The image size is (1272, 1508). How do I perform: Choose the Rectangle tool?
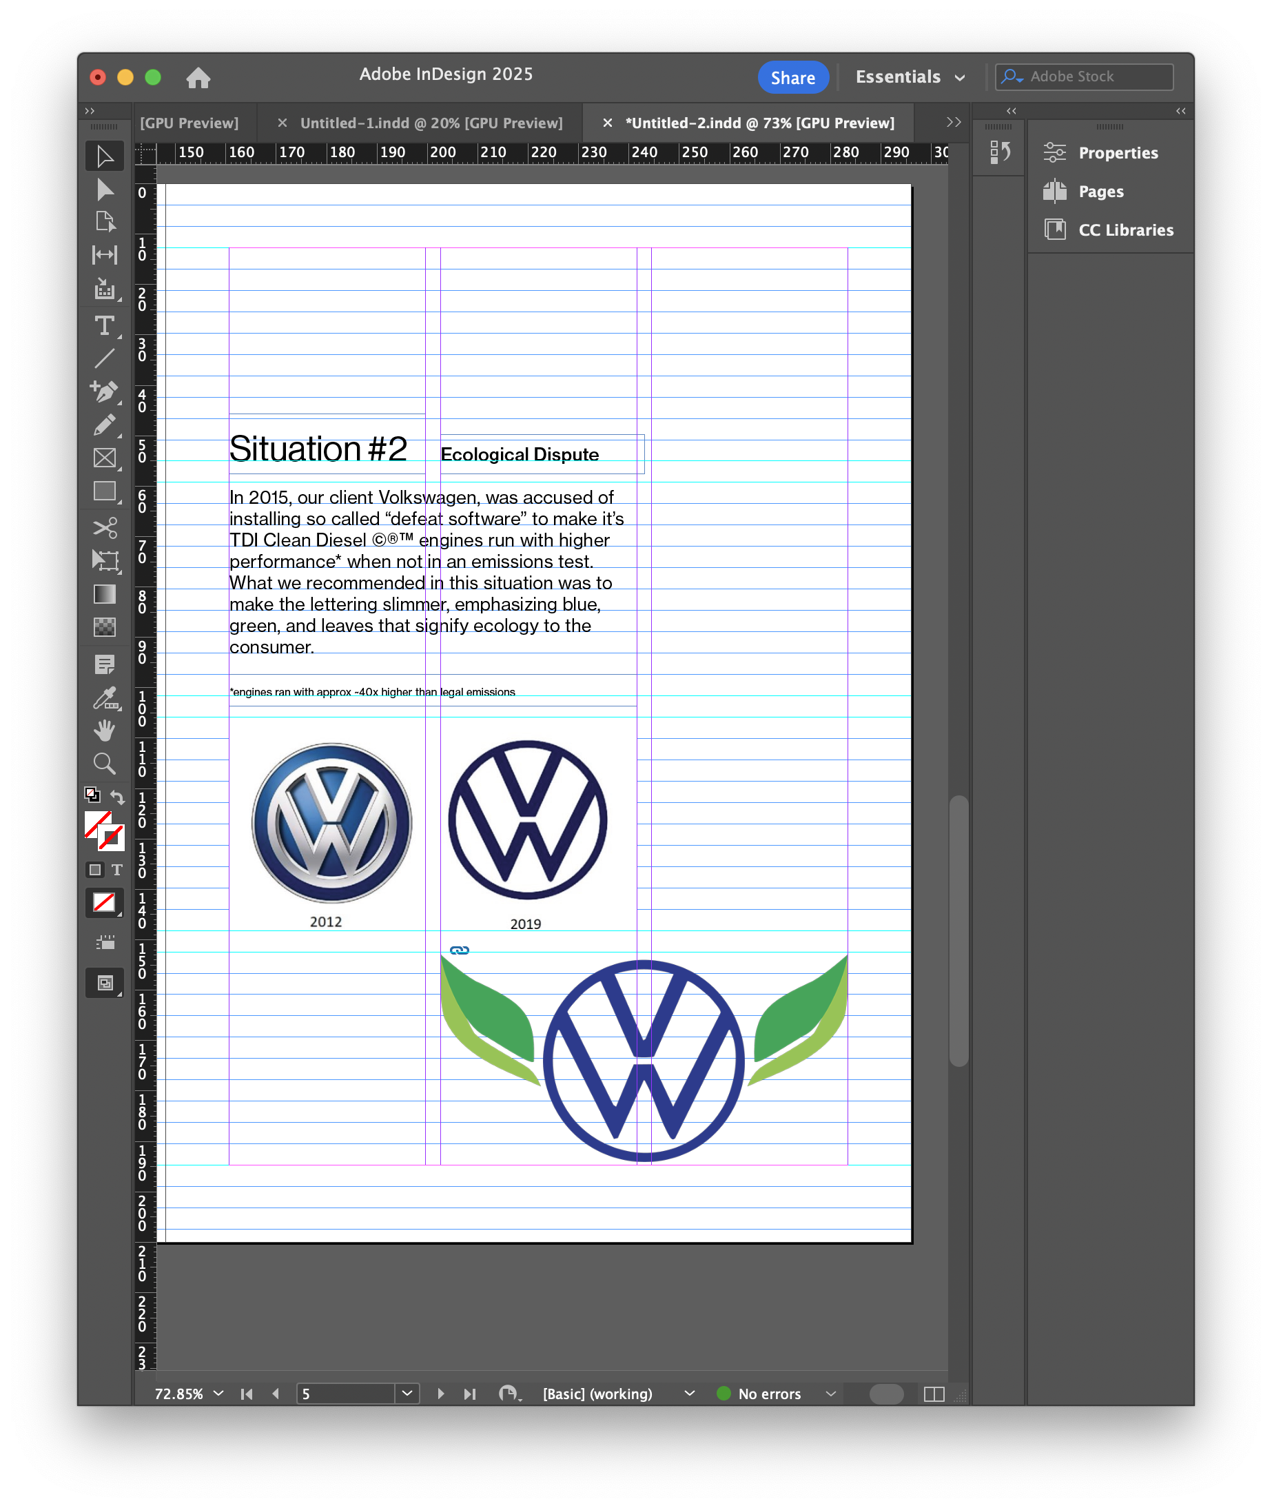(105, 491)
